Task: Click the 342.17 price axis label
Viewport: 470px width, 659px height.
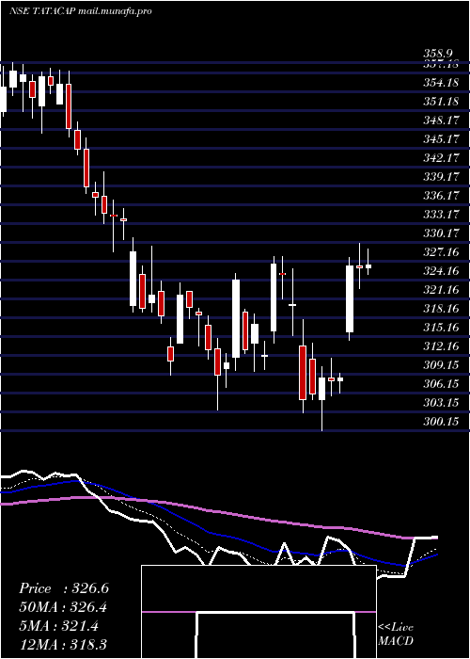Action: pyautogui.click(x=441, y=158)
